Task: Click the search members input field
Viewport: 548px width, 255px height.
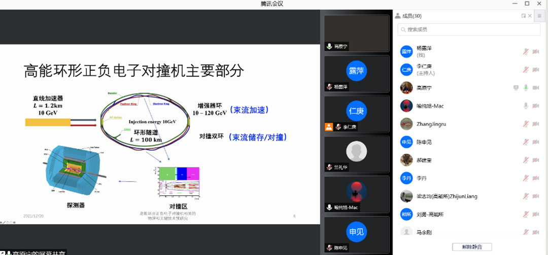Action: coord(469,30)
